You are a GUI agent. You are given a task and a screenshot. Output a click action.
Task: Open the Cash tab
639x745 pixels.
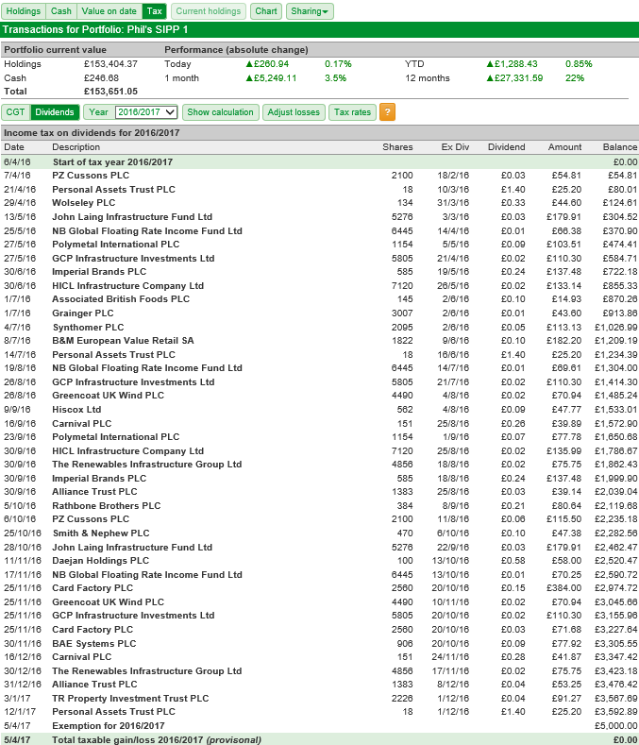pos(60,11)
